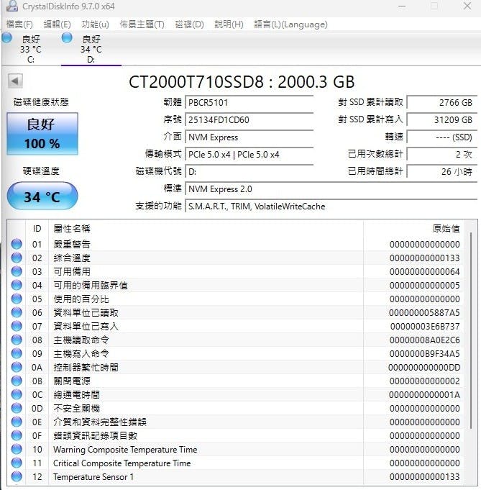Click the interface field NVM Express
The height and width of the screenshot is (490, 481).
point(249,137)
